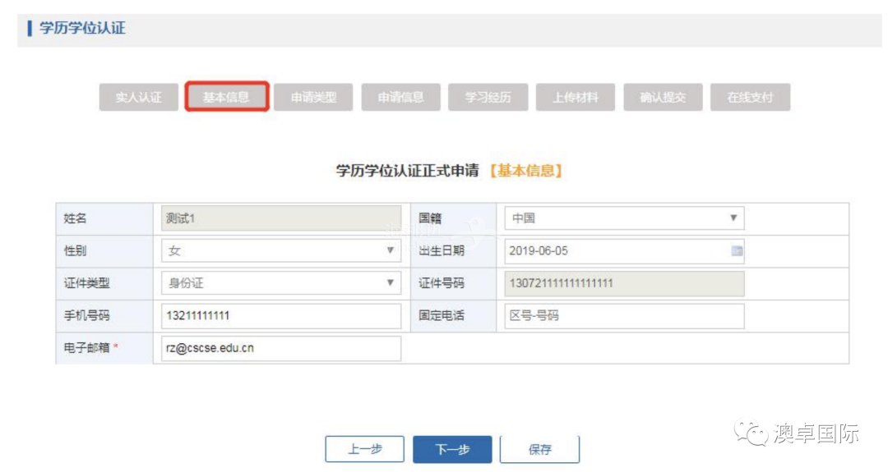Click the 出生日期 date text field

(613, 251)
